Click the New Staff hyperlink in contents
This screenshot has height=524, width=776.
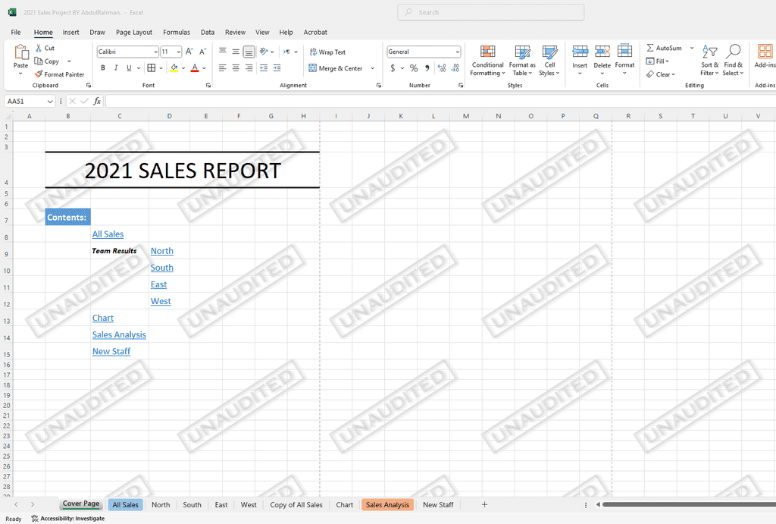pos(111,351)
